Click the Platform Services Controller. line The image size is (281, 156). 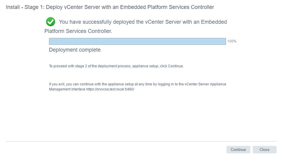click(78, 31)
